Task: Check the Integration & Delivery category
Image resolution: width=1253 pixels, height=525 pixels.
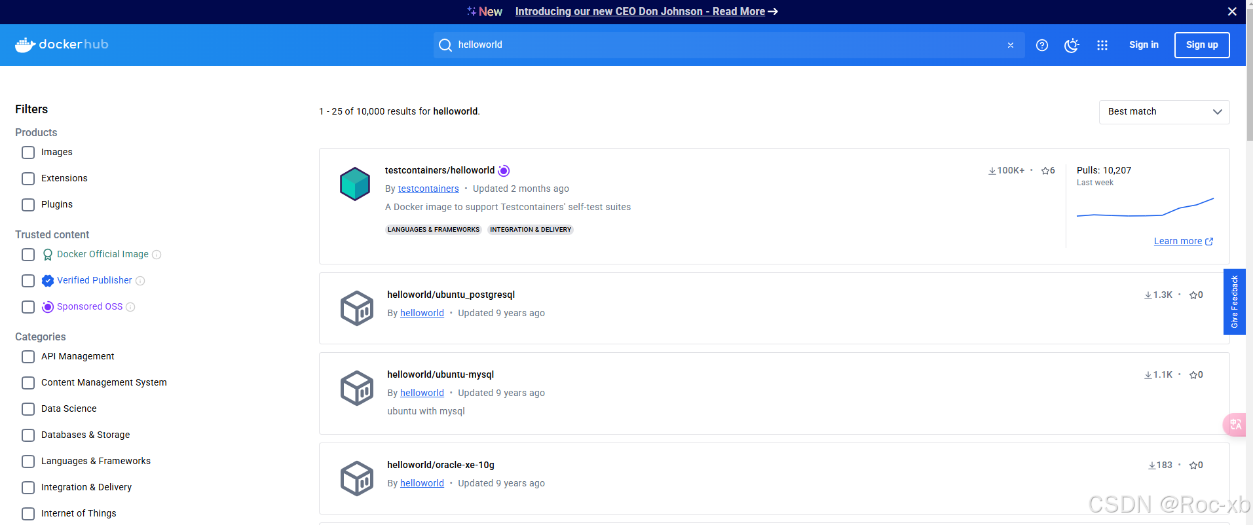Action: [28, 488]
